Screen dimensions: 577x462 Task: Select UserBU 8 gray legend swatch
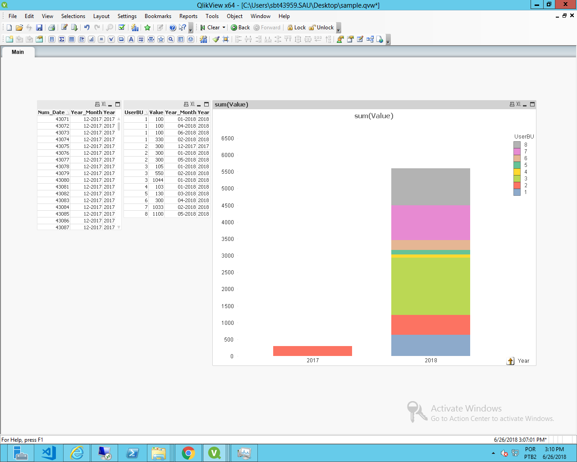(517, 145)
